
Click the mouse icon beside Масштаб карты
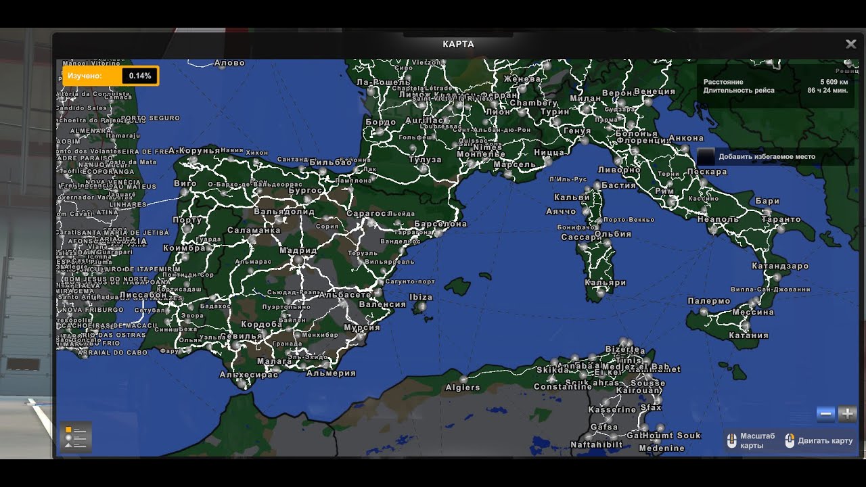click(731, 441)
